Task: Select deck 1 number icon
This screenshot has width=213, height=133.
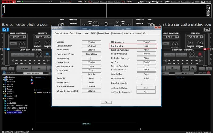Action: [5, 30]
